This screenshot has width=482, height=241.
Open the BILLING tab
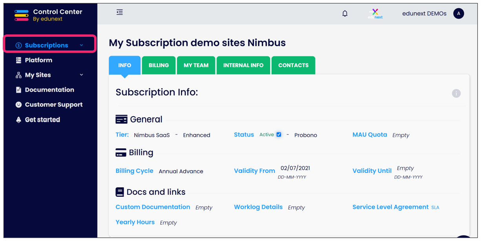(159, 65)
